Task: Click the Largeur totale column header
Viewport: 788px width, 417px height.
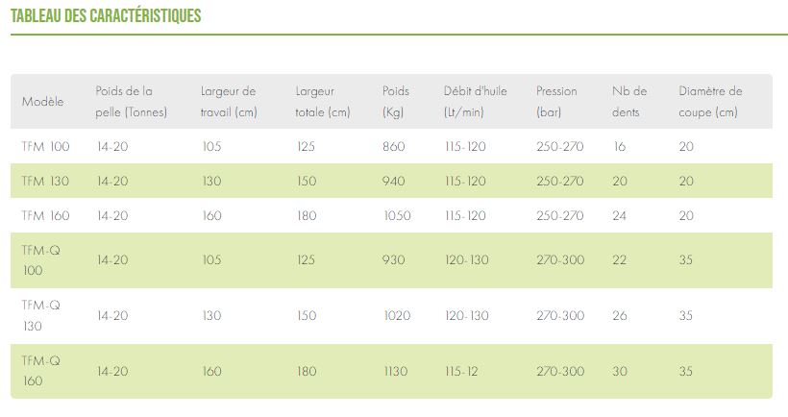Action: click(323, 101)
